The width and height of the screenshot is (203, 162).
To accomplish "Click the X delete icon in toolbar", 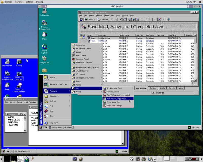I will [121, 19].
